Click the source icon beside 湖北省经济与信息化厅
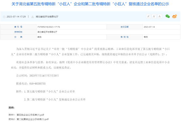The width and height of the screenshot is (181, 122). tap(33, 17)
